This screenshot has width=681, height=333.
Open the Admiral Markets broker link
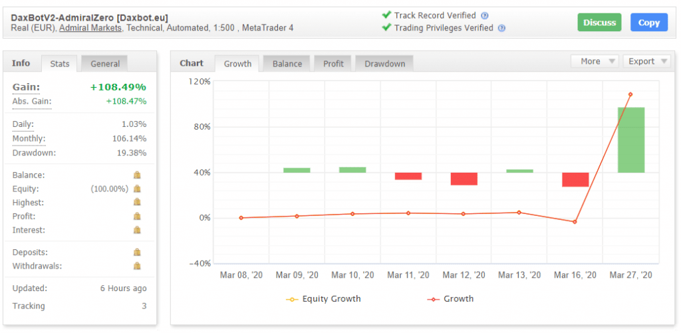point(90,28)
